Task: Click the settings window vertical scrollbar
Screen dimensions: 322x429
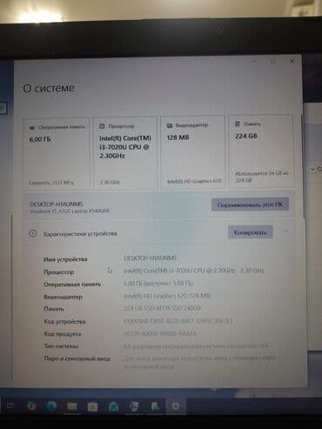Action: pyautogui.click(x=304, y=165)
